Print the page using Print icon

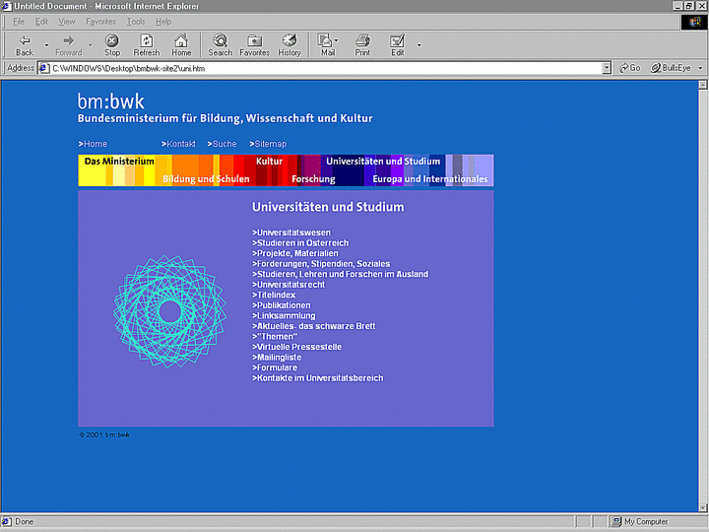click(362, 45)
